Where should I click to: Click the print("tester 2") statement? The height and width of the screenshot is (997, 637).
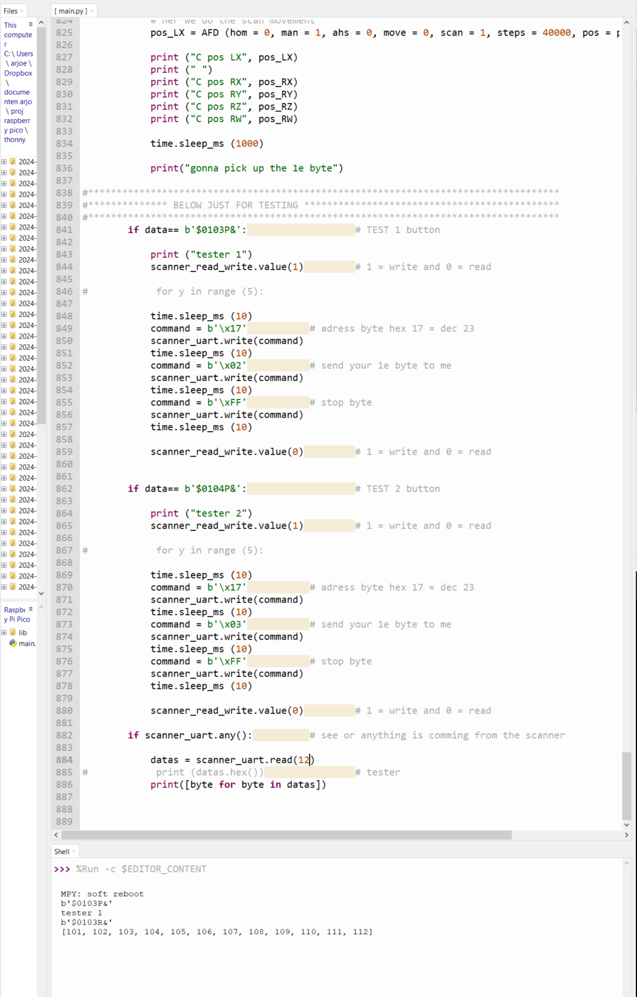point(201,513)
